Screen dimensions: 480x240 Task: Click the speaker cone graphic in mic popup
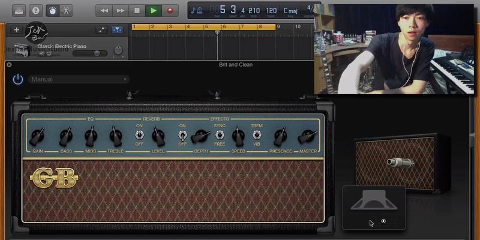[374, 200]
